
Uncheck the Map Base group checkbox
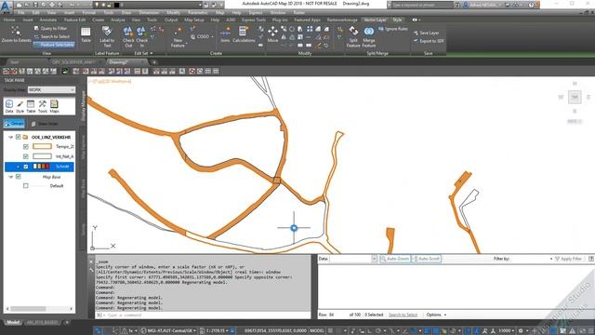click(x=18, y=177)
